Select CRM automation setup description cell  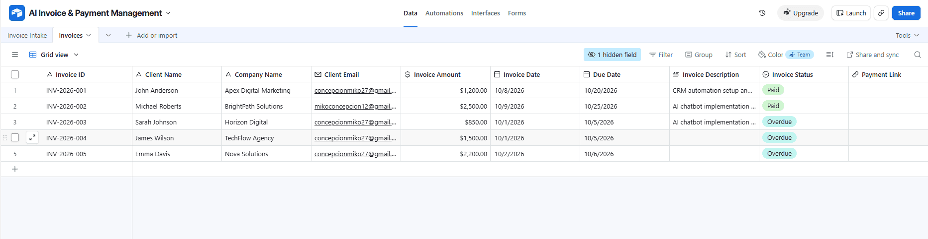pyautogui.click(x=714, y=90)
